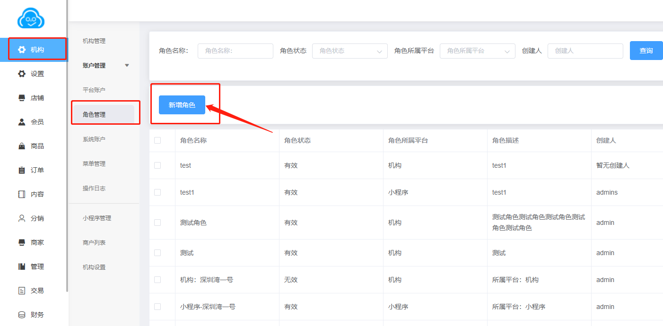Click the gear icon beside 设置

coord(22,74)
